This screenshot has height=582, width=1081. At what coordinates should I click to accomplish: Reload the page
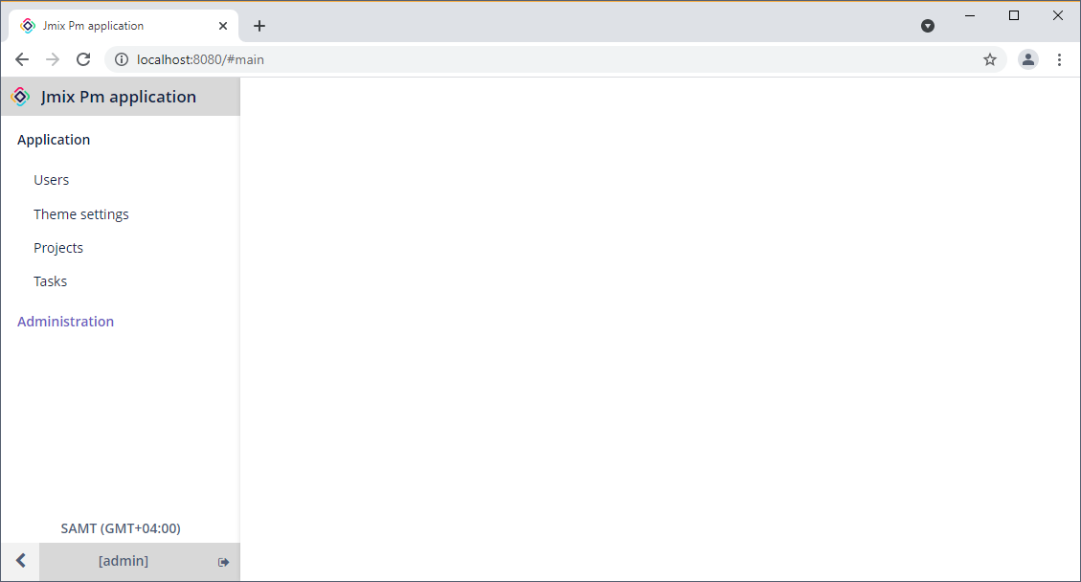pos(83,60)
